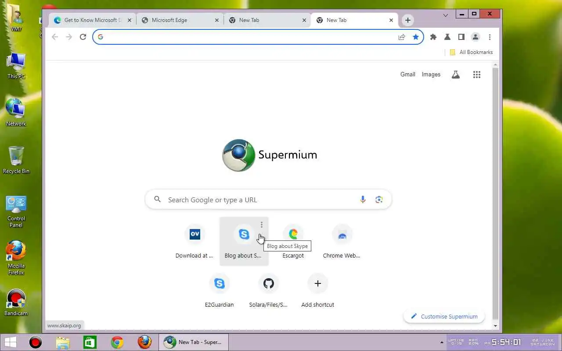Open the Escargot shortcut
The height and width of the screenshot is (351, 562).
[x=293, y=241]
